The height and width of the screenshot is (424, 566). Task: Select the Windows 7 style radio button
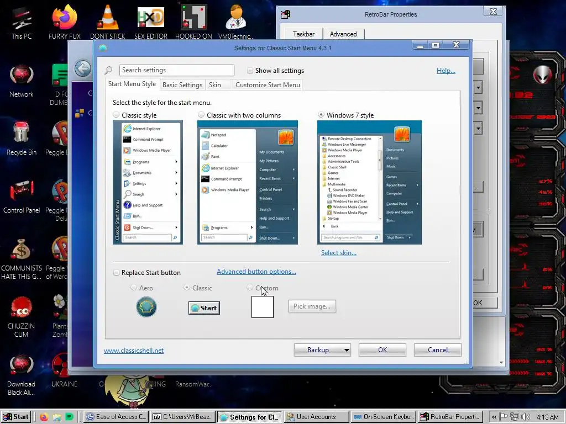click(321, 115)
